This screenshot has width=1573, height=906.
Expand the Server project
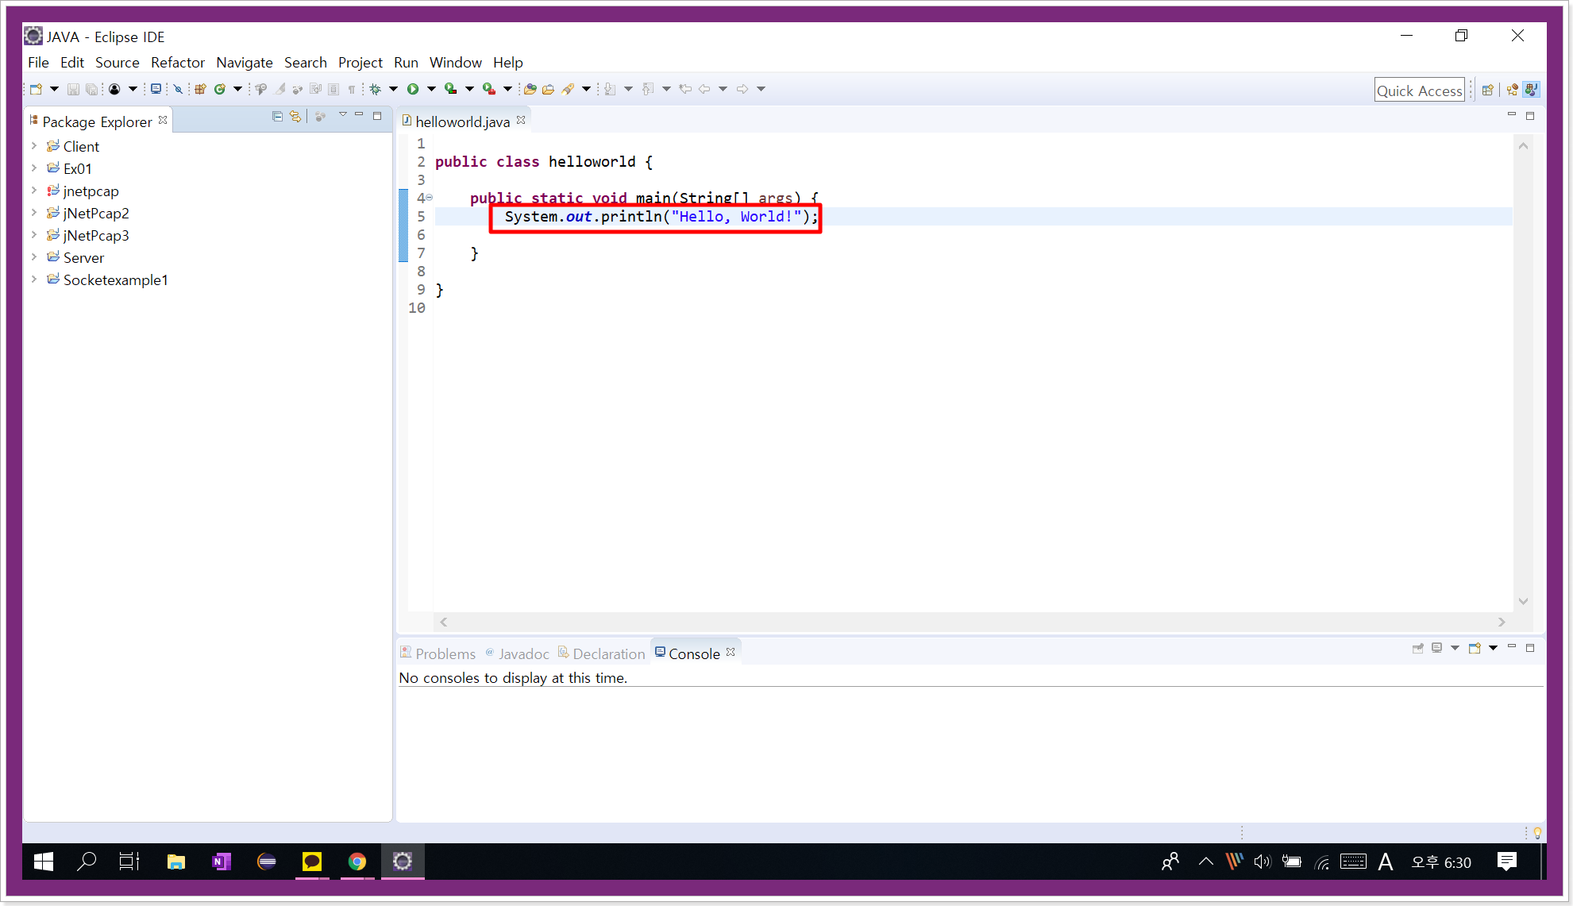pos(34,257)
